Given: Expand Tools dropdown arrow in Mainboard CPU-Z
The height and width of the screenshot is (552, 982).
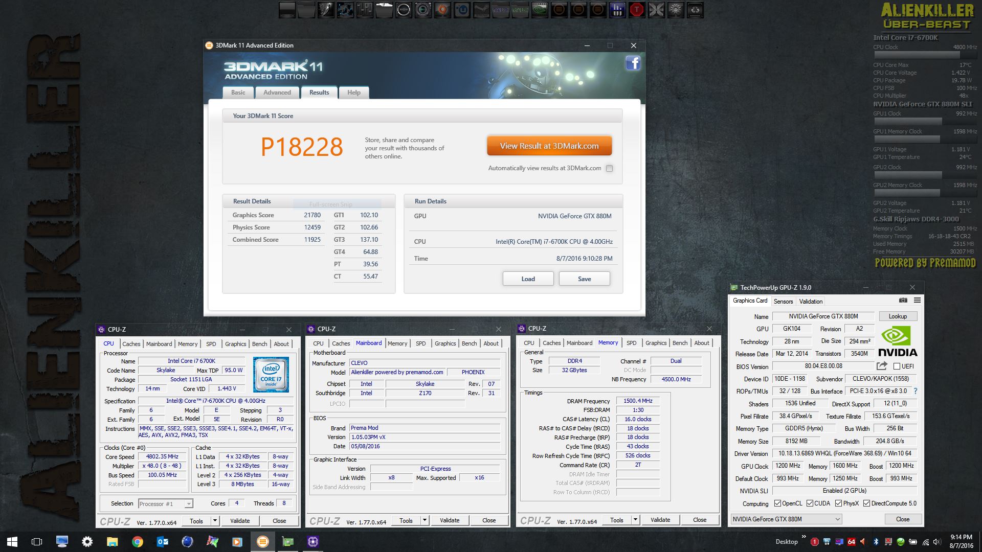Looking at the screenshot, I should pyautogui.click(x=425, y=520).
